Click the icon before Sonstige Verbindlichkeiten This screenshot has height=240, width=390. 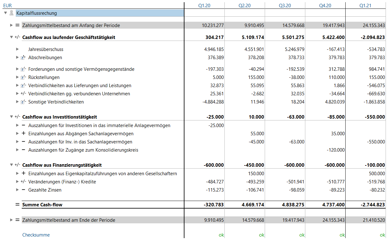tap(23, 102)
